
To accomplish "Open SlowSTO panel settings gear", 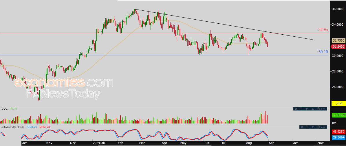I will (x=318, y=127).
